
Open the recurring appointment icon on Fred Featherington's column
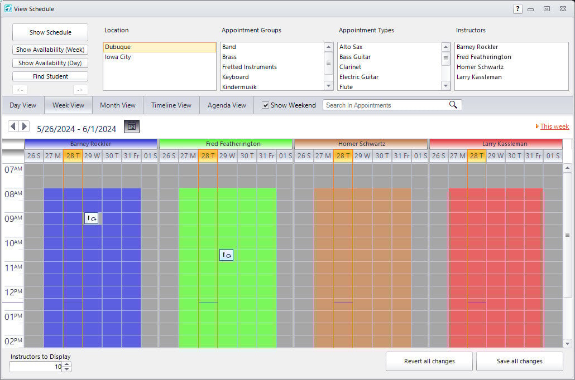pyautogui.click(x=226, y=255)
